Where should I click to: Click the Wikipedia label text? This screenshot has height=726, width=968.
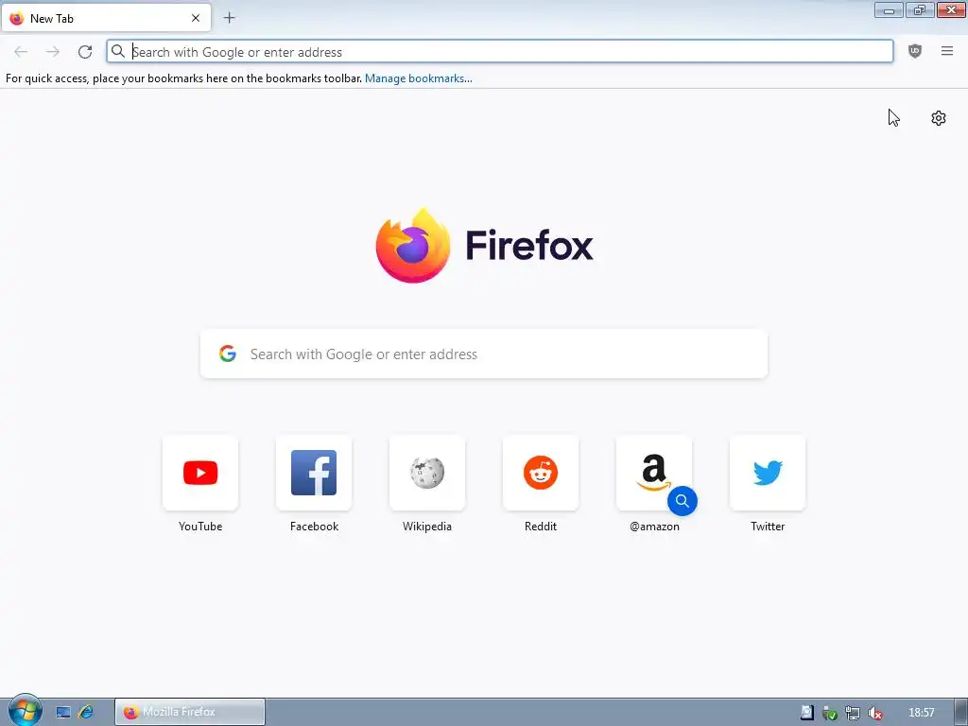(427, 527)
